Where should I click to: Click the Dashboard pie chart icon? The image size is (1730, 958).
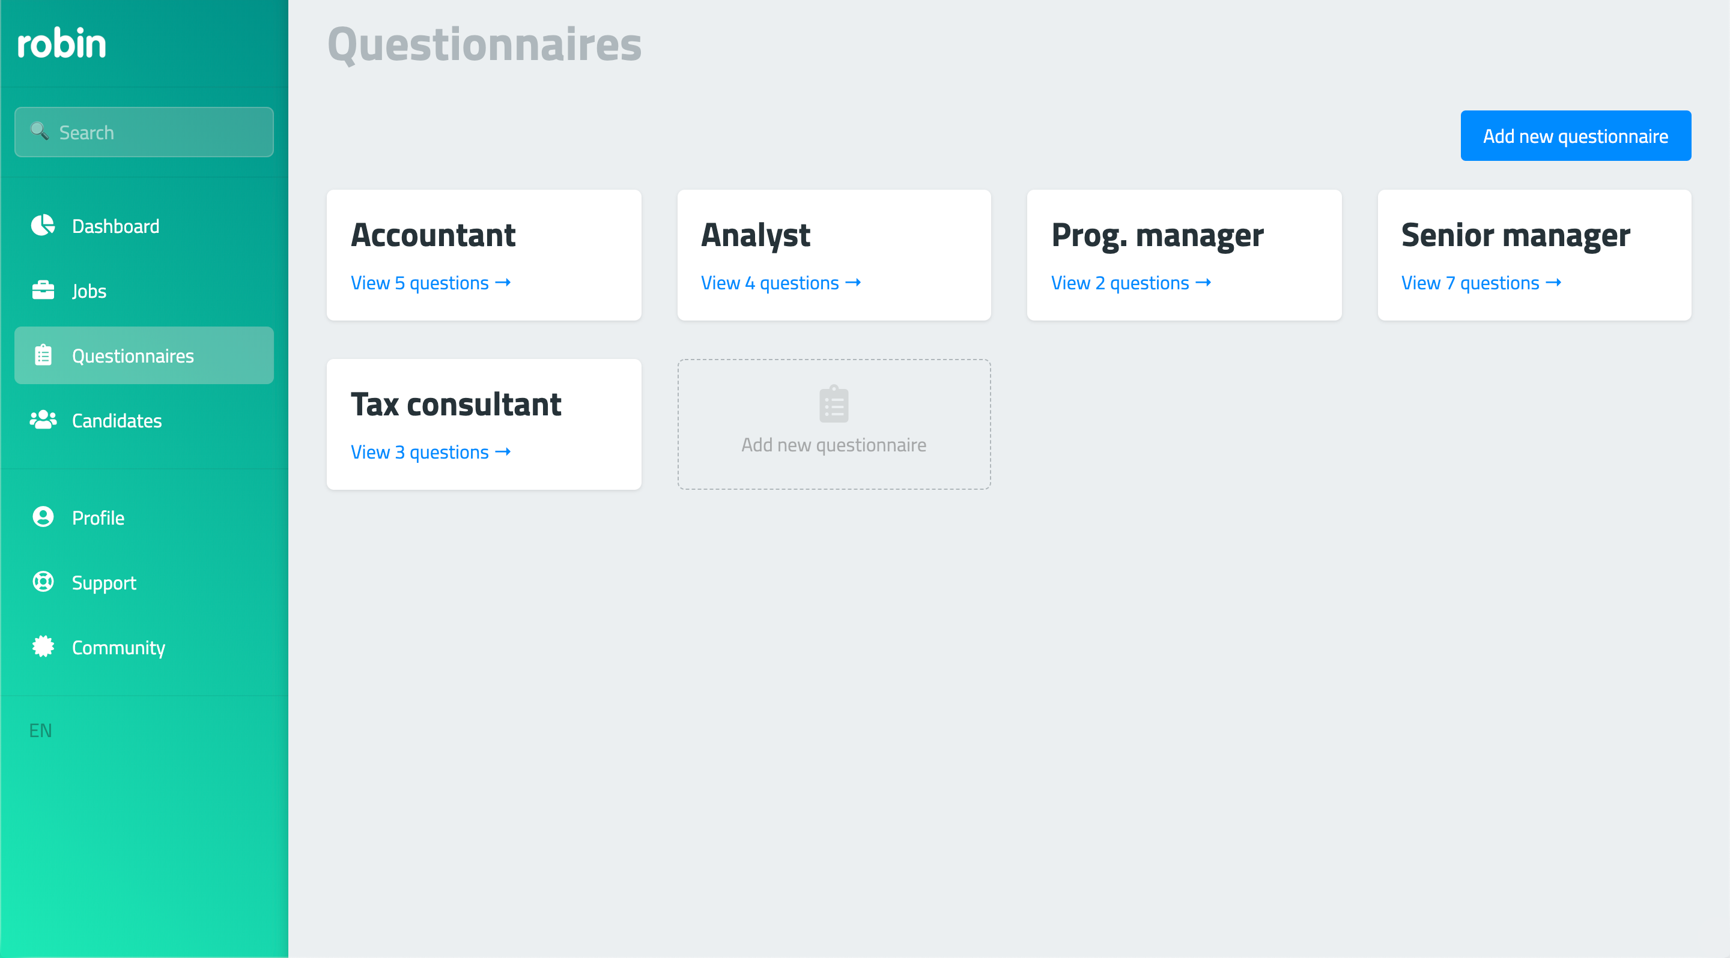[43, 226]
